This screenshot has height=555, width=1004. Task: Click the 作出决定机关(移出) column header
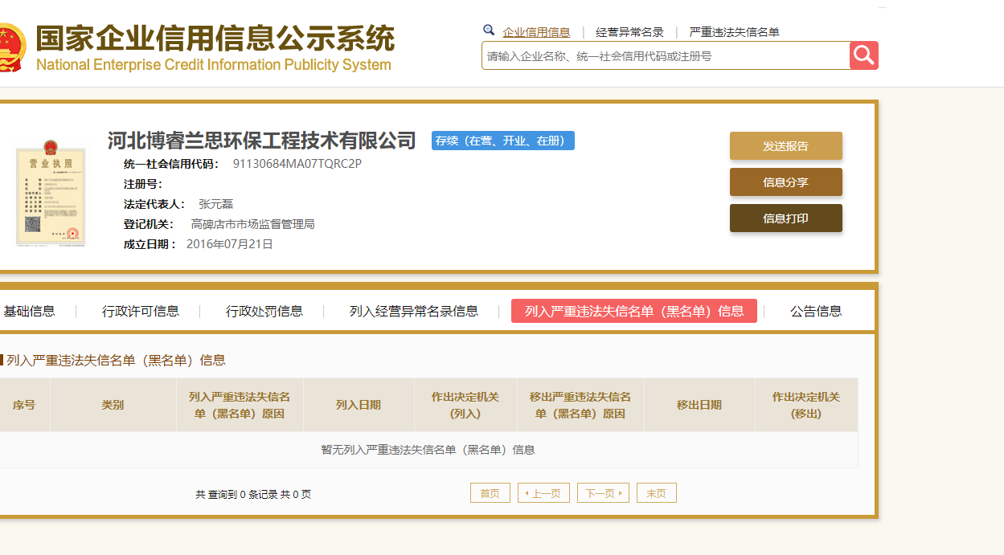(x=806, y=405)
